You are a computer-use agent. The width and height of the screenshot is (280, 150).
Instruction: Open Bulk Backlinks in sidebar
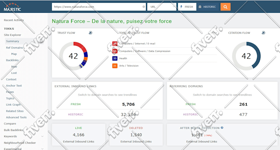pyautogui.click(x=14, y=130)
